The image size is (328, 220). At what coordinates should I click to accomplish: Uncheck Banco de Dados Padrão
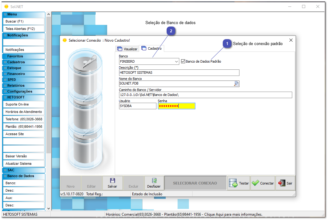(183, 61)
